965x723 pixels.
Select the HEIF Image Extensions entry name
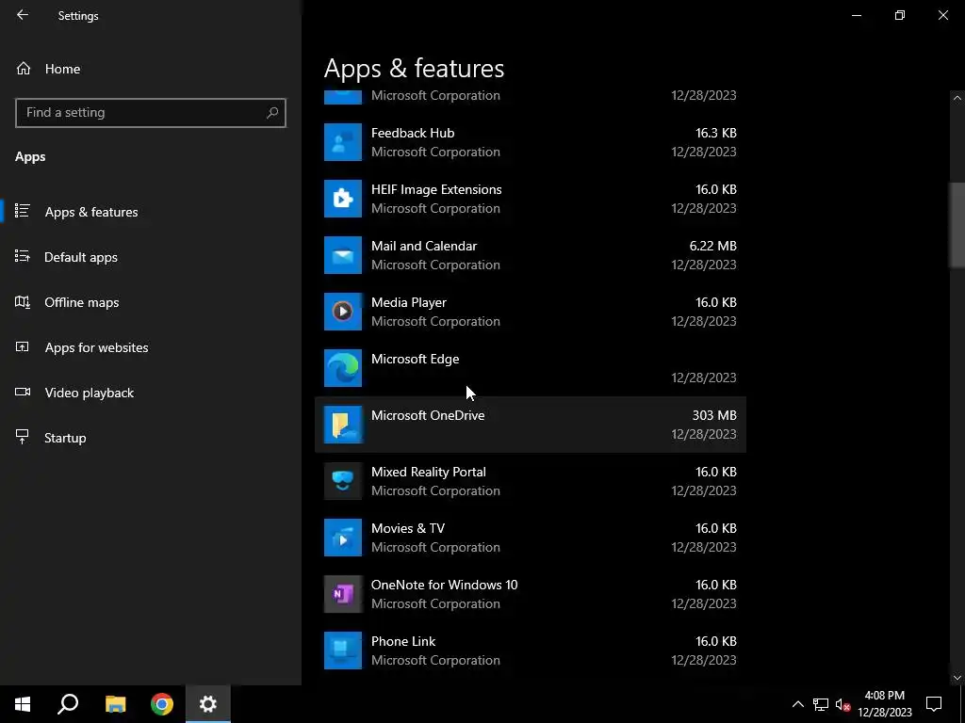(436, 189)
